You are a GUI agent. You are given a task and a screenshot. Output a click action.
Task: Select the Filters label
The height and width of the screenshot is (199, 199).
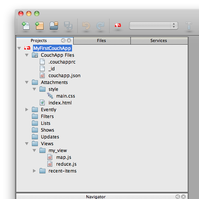(47, 117)
